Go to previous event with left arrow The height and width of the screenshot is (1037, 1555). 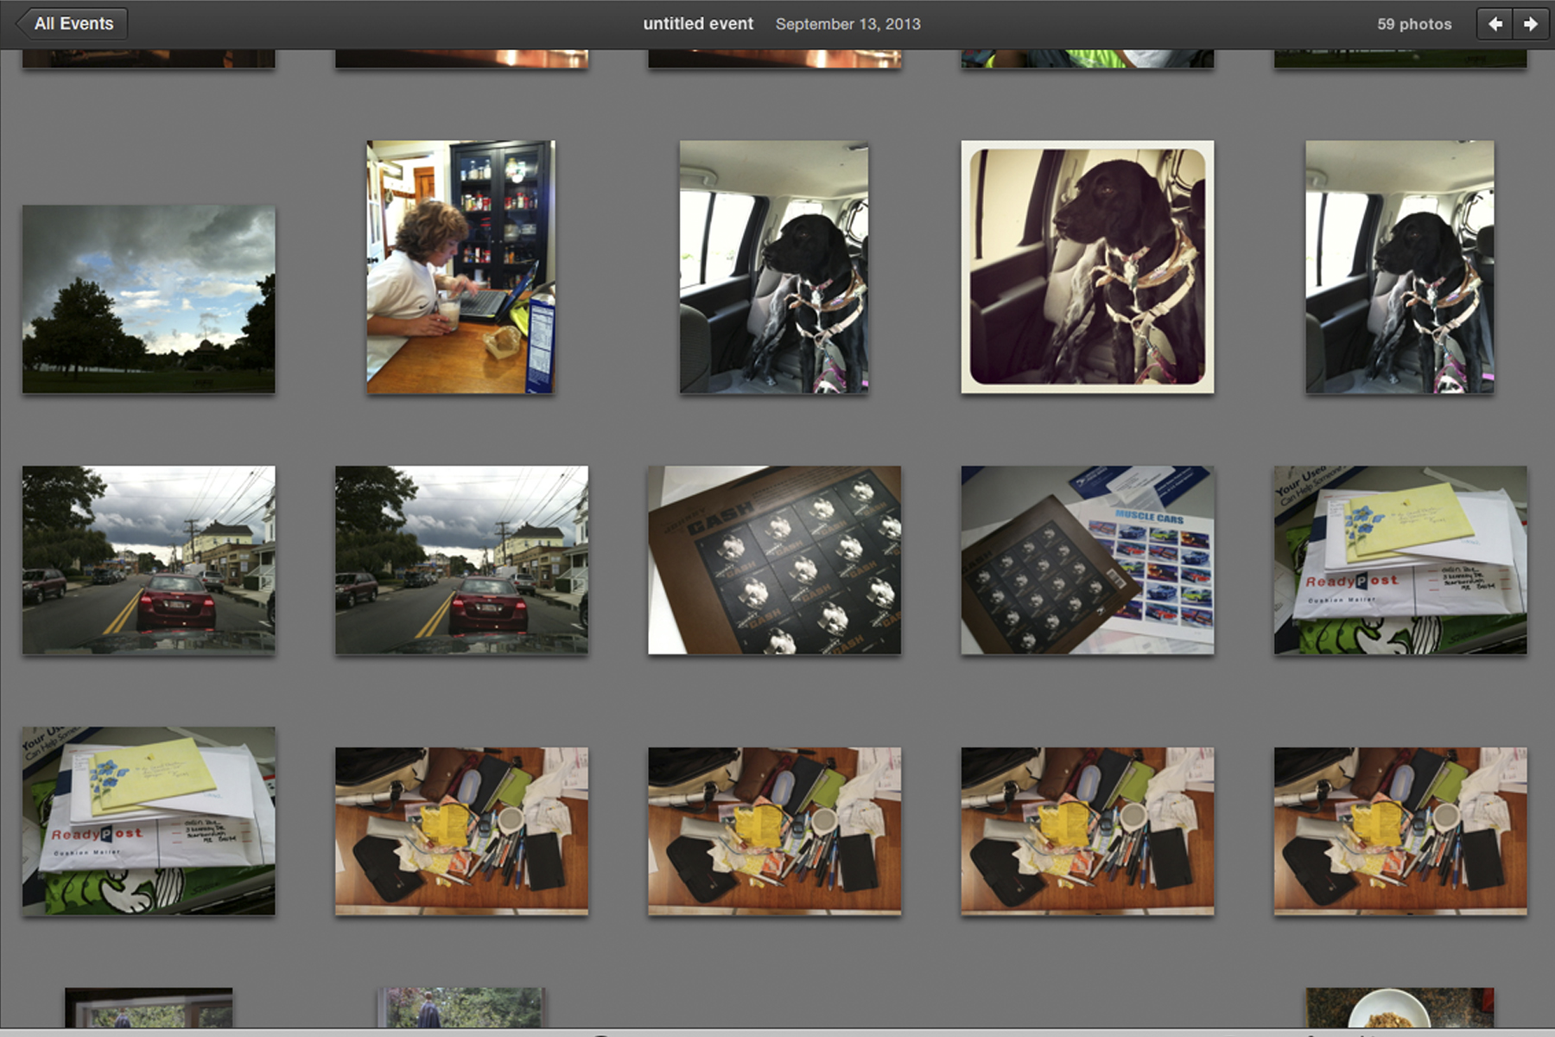[x=1495, y=24]
